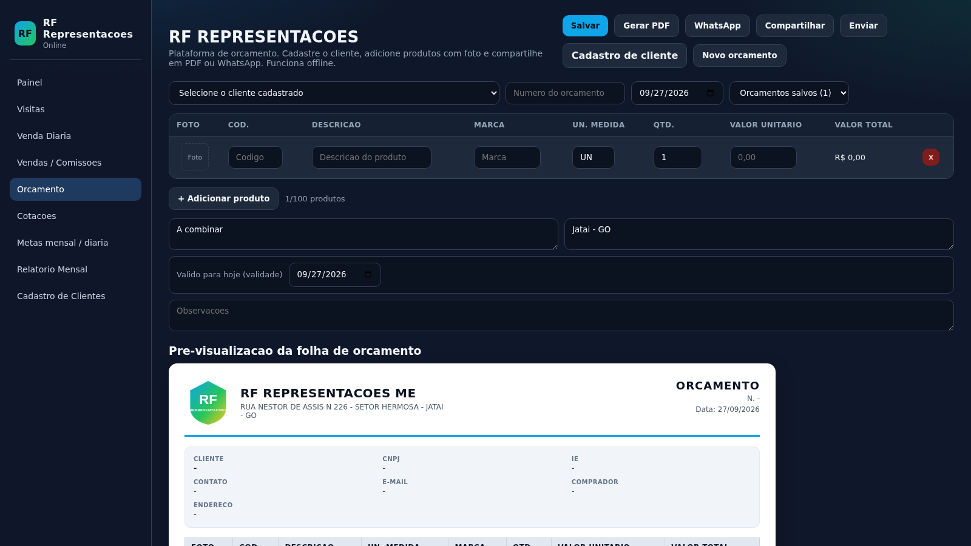The image size is (971, 546).
Task: Click the Codigo input in product row
Action: click(x=255, y=157)
